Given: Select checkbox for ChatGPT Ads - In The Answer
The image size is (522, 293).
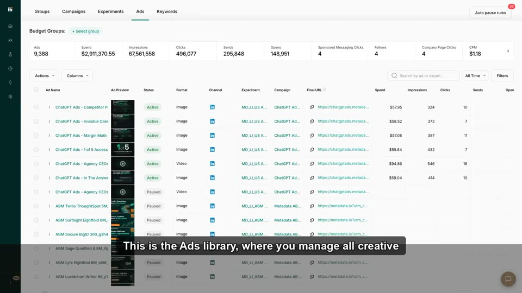Looking at the screenshot, I should point(36,178).
